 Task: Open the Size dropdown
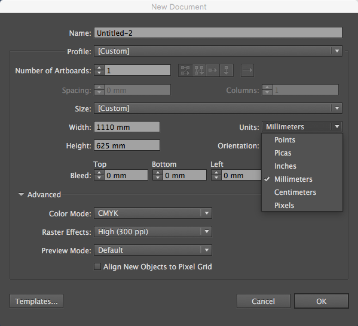pos(218,108)
